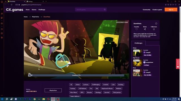
Task: Click the Nice Music tag
Action: click(x=74, y=92)
